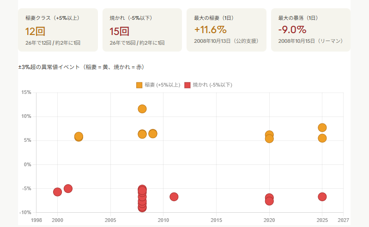Image resolution: width=369 pixels, height=227 pixels.
Task: Click the lower orange point at 2025
Action: click(x=322, y=138)
